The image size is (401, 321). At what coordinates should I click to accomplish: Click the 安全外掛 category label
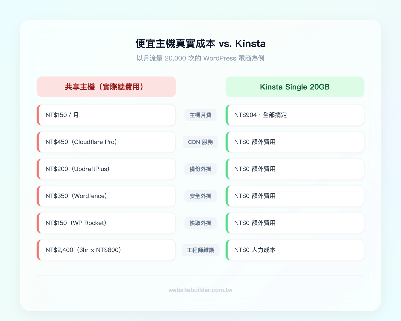pyautogui.click(x=200, y=196)
